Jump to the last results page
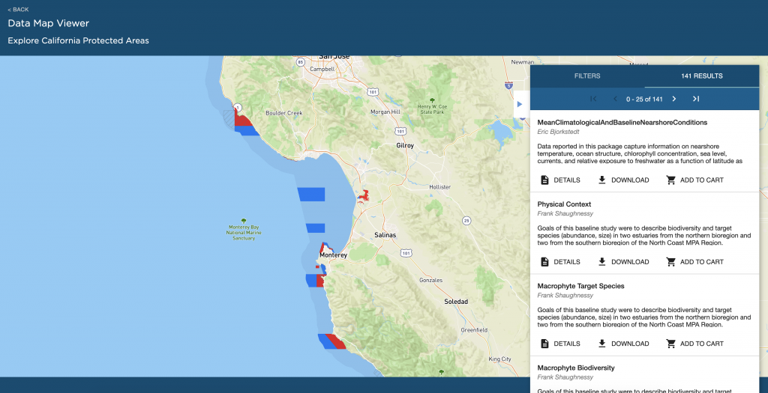Viewport: 768px width, 393px height. [695, 99]
